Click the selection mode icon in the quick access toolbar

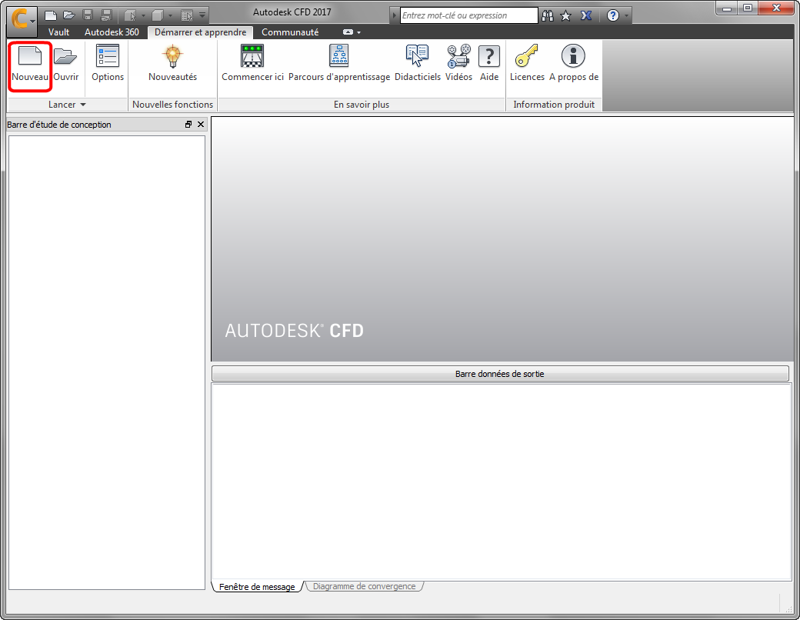pos(129,15)
